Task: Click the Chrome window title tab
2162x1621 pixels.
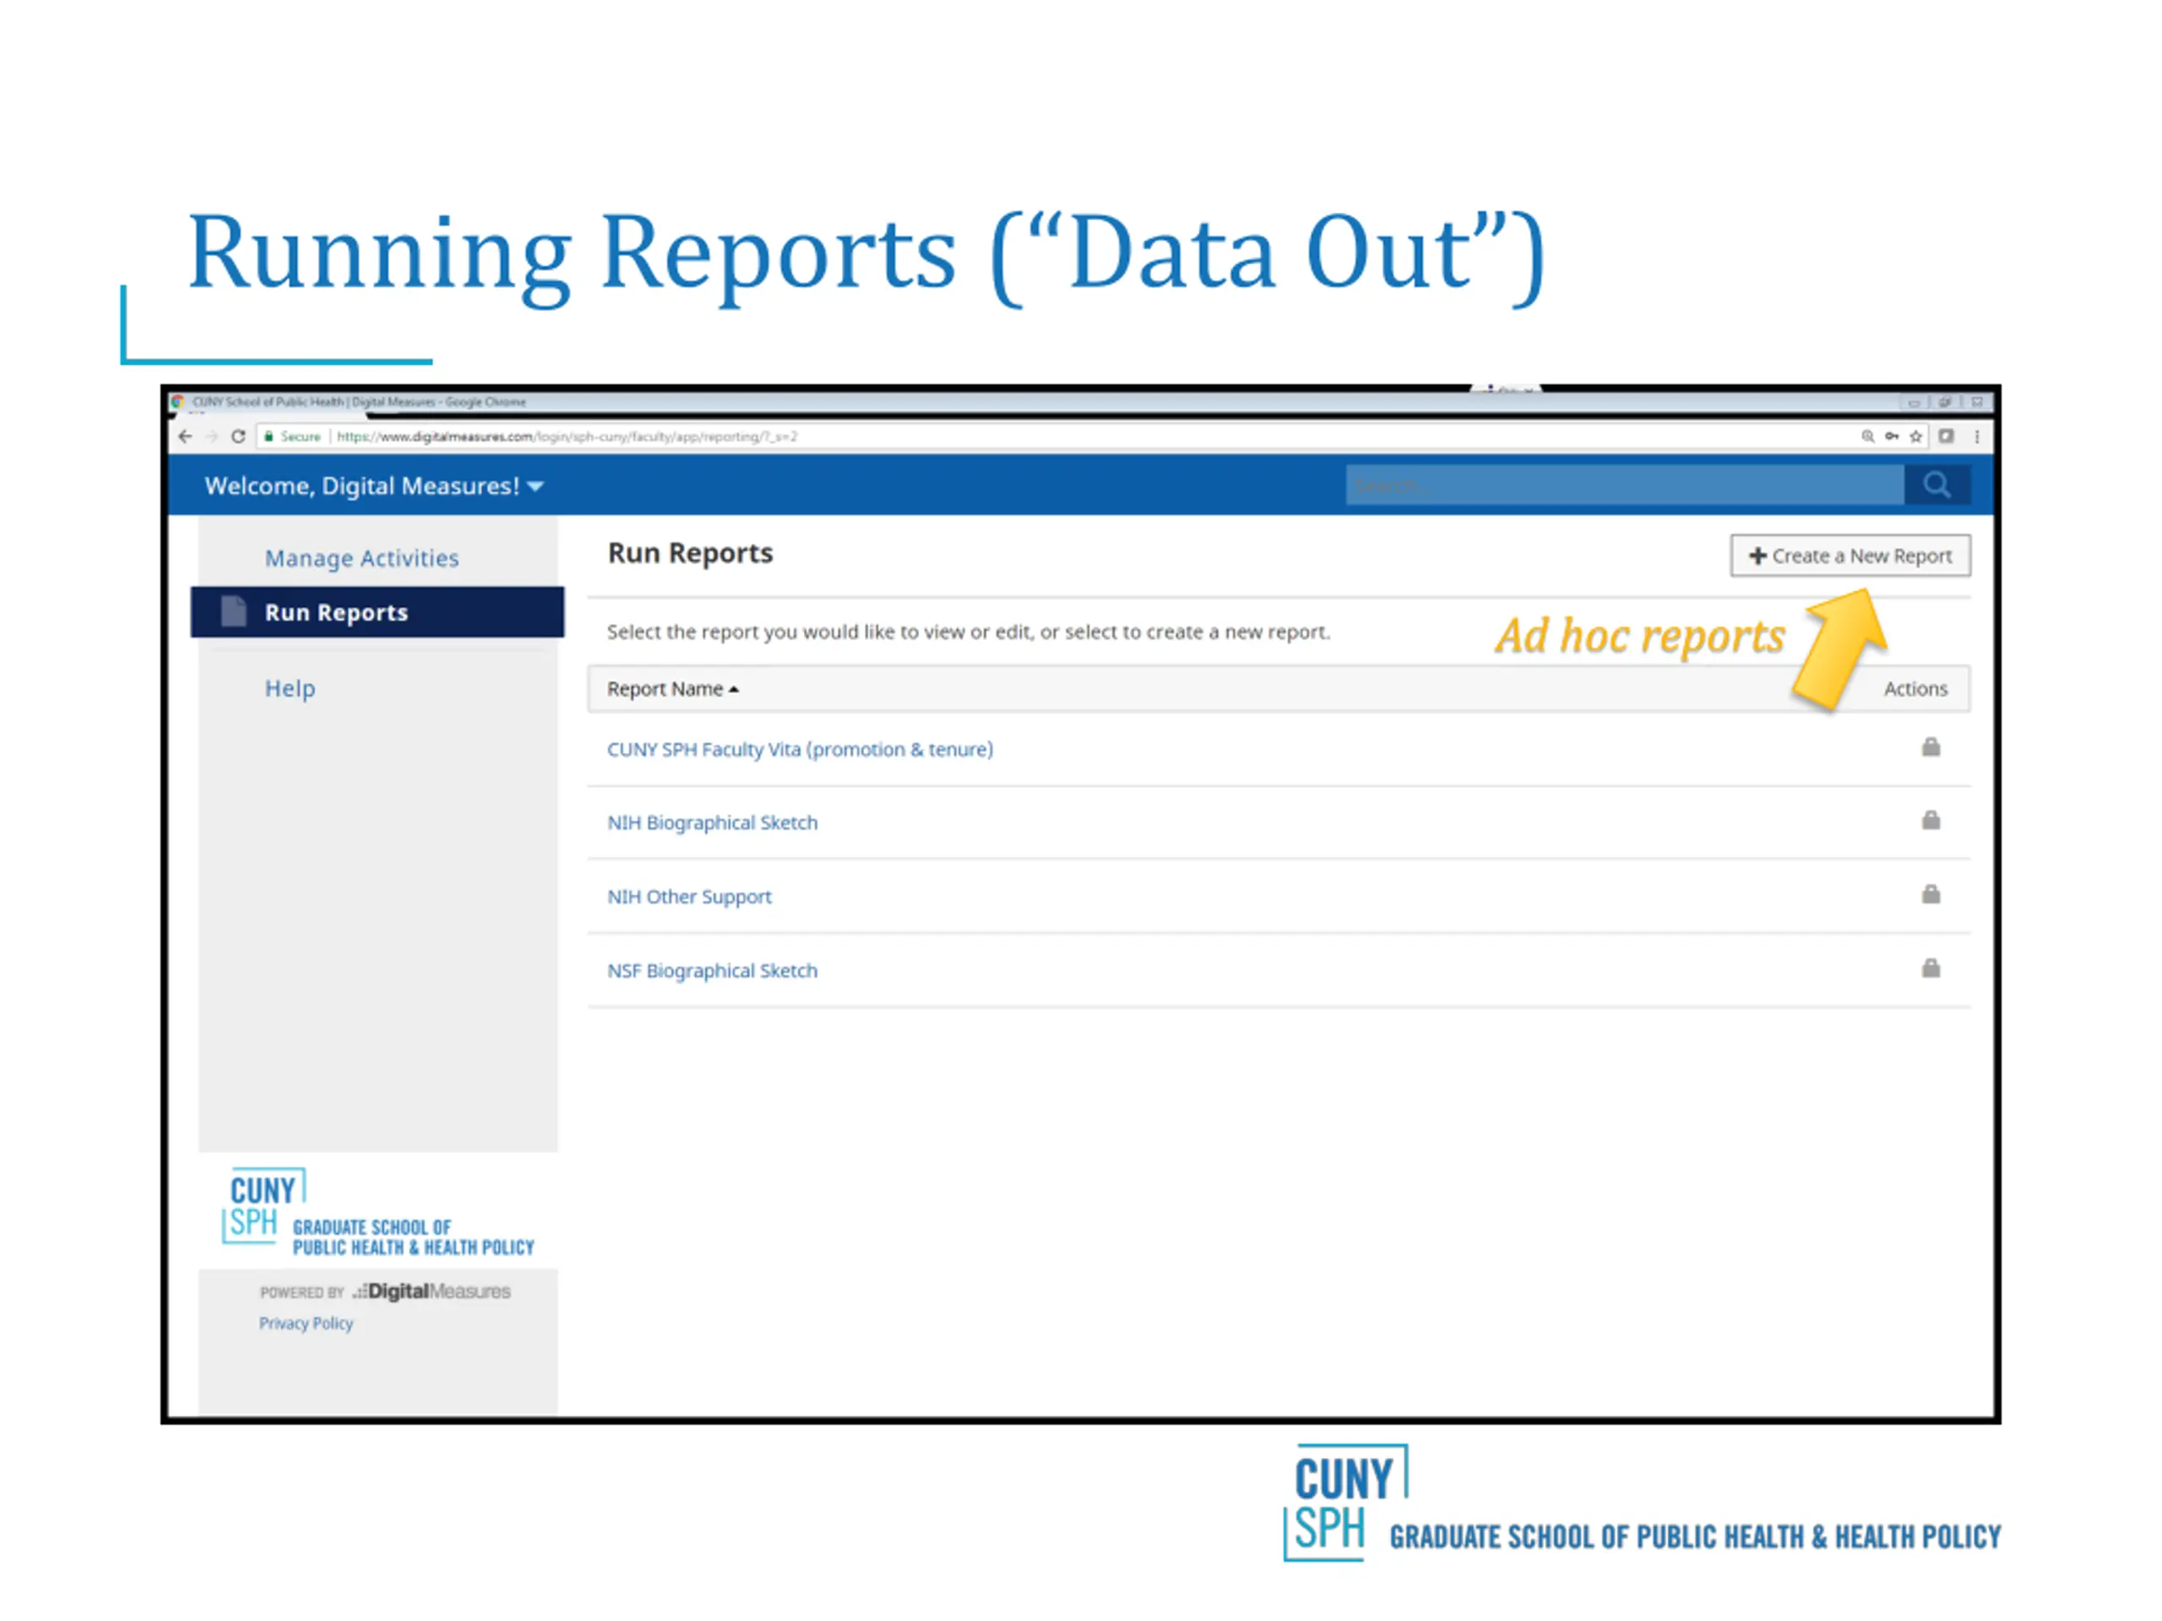Action: point(358,402)
